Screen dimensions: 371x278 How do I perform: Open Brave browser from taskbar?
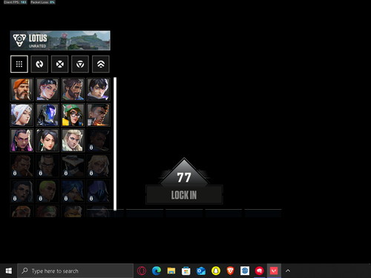[x=230, y=271]
